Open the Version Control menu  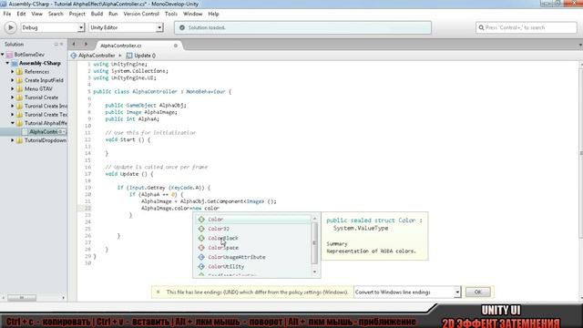click(x=141, y=14)
